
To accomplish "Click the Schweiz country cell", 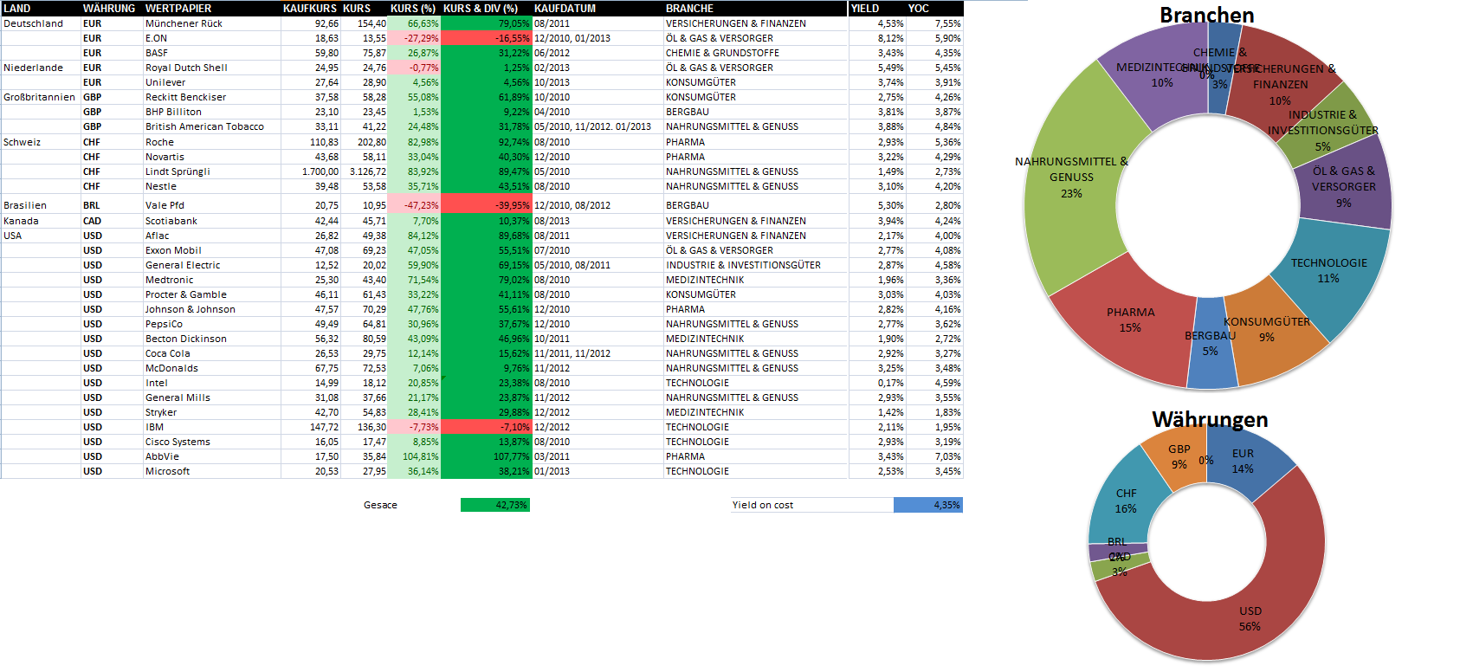I will click(x=41, y=142).
